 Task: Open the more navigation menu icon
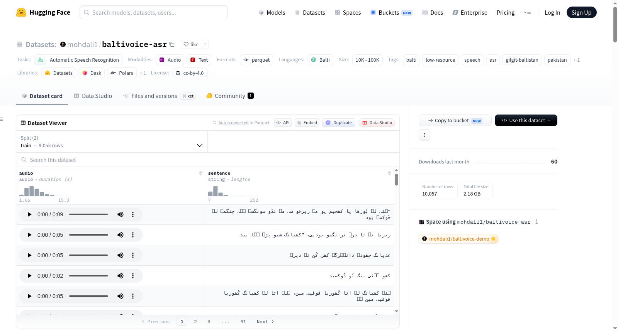(527, 12)
